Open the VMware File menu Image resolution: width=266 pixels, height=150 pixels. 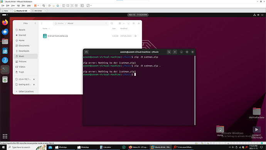pyautogui.click(x=3, y=6)
